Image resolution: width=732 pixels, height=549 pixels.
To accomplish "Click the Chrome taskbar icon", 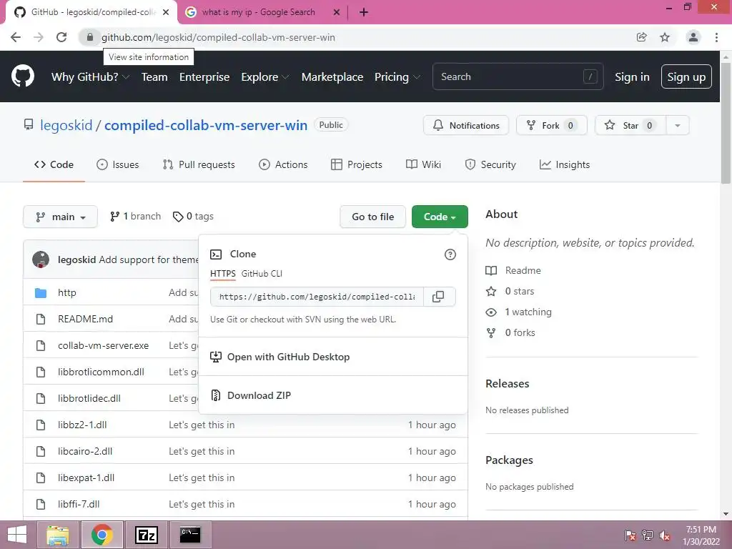I will 102,535.
